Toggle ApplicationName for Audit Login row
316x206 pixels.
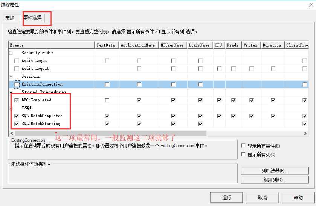[x=139, y=61]
